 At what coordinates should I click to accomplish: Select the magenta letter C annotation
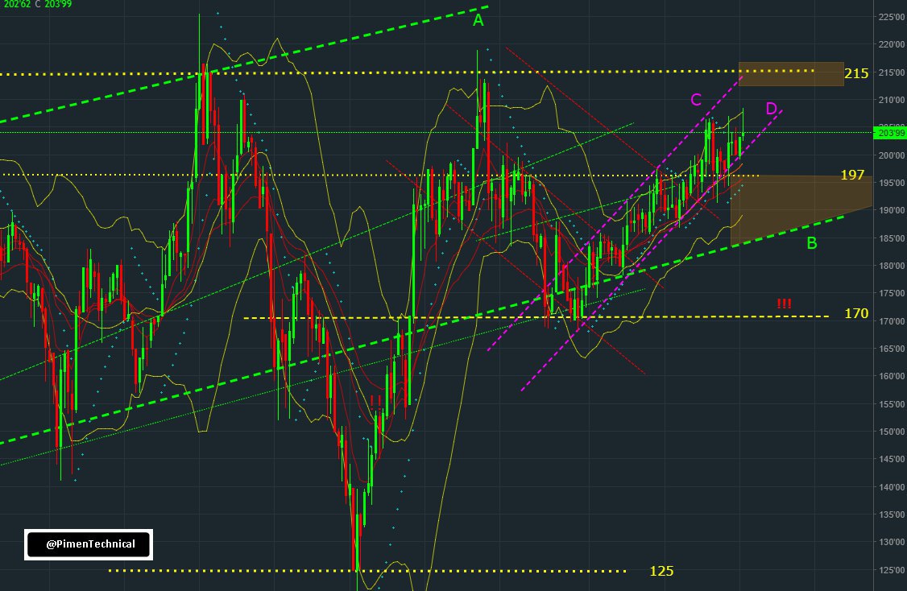696,100
